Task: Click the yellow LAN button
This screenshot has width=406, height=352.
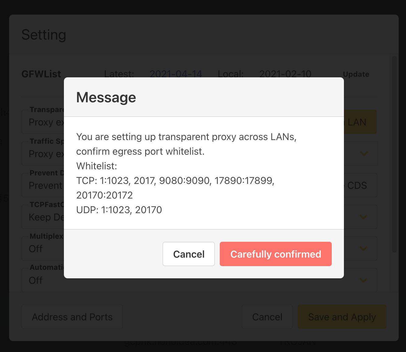Action: tap(360, 122)
